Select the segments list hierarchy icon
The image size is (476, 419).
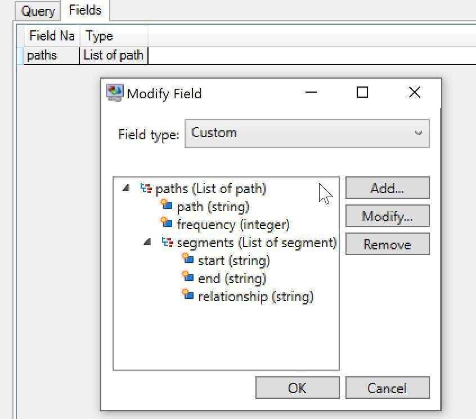[165, 242]
